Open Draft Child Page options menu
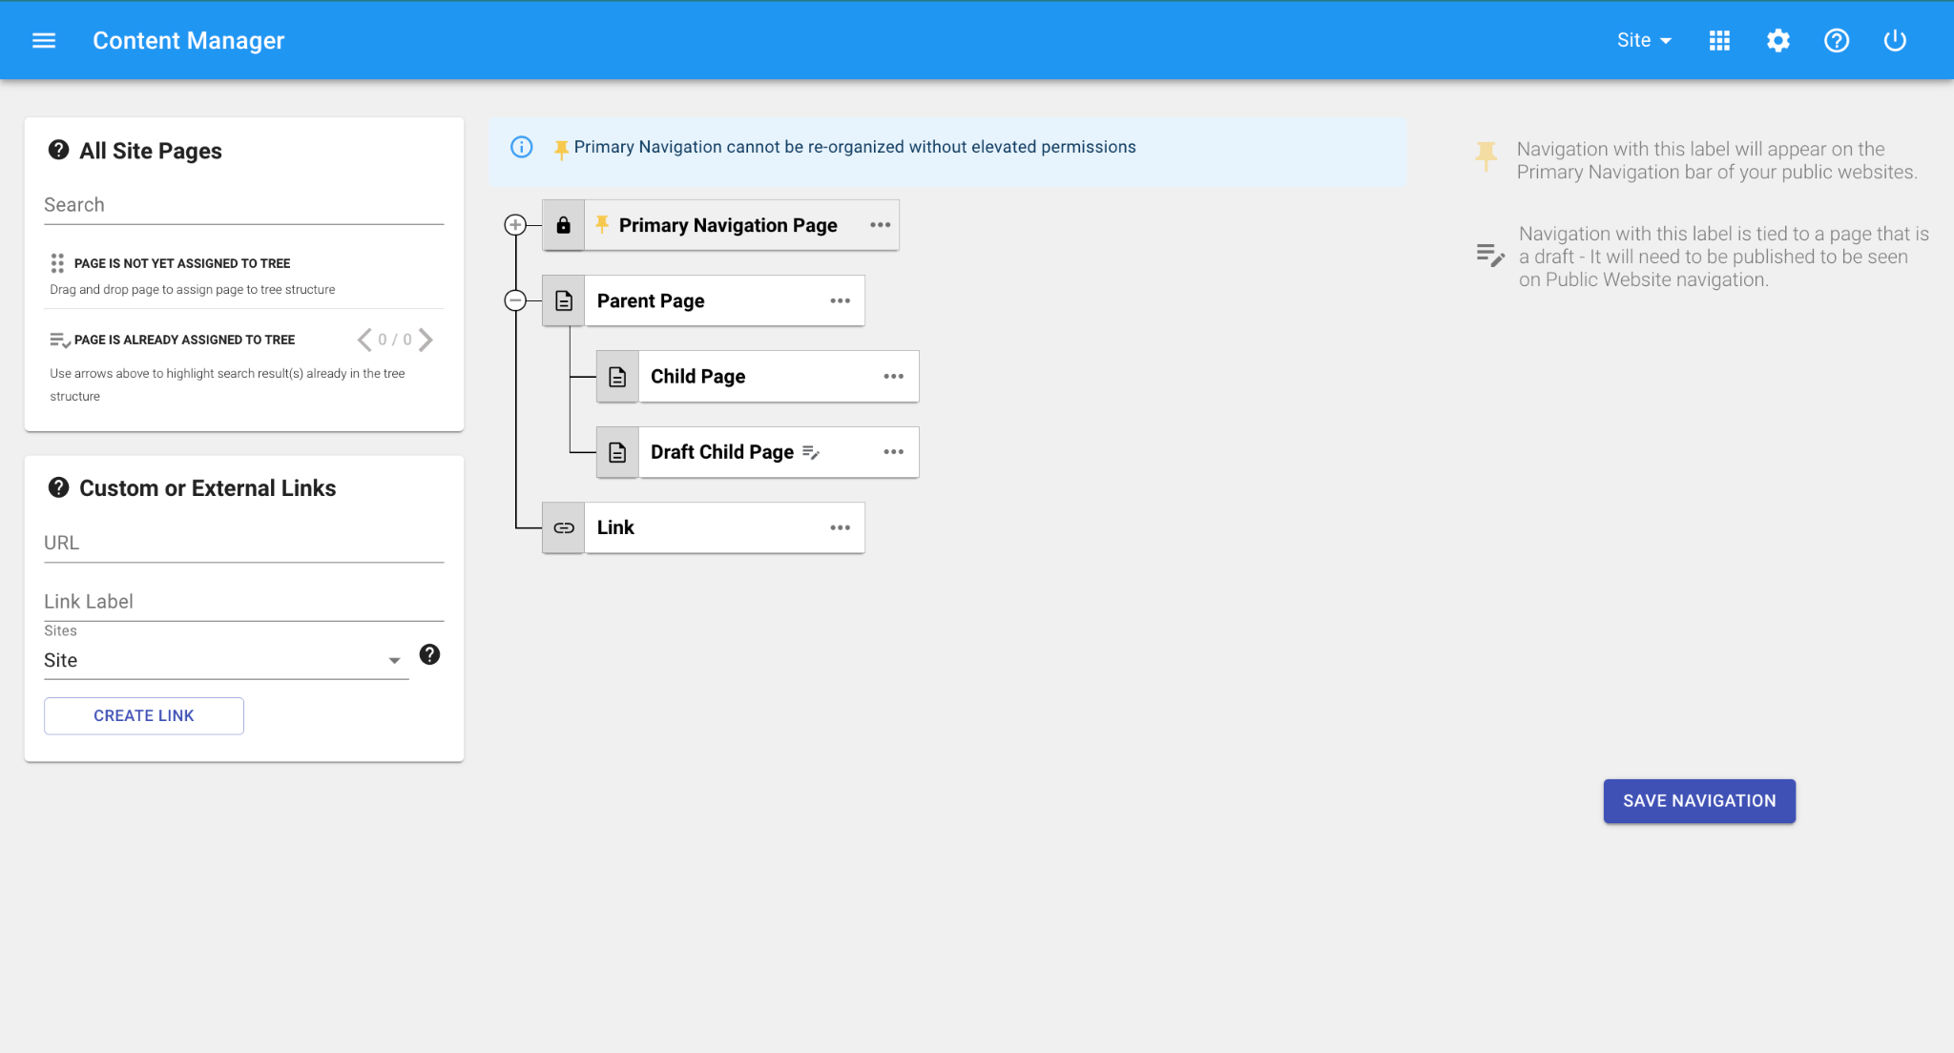This screenshot has width=1954, height=1053. coord(893,452)
